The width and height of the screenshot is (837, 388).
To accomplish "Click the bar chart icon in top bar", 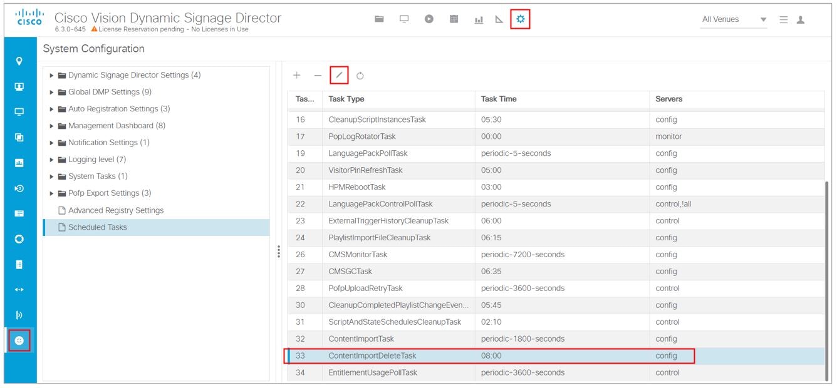I will (479, 20).
